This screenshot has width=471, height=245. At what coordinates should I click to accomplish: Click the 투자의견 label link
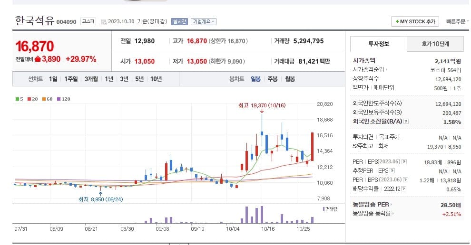coord(363,137)
